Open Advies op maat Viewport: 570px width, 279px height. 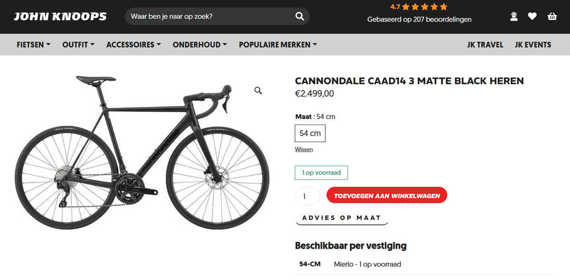click(x=342, y=218)
